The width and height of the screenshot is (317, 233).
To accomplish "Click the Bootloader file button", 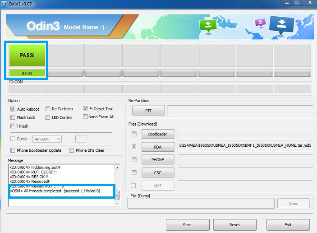I will [x=158, y=134].
